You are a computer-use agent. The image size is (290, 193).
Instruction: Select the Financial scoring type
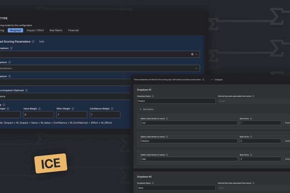click(73, 31)
